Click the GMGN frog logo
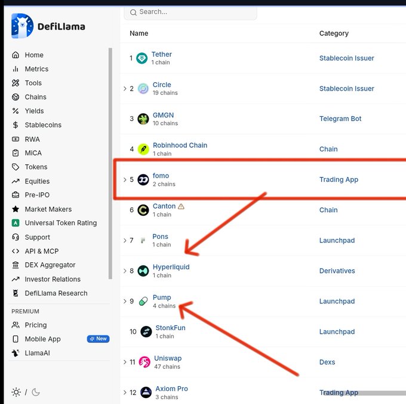Image resolution: width=406 pixels, height=404 pixels. (143, 119)
